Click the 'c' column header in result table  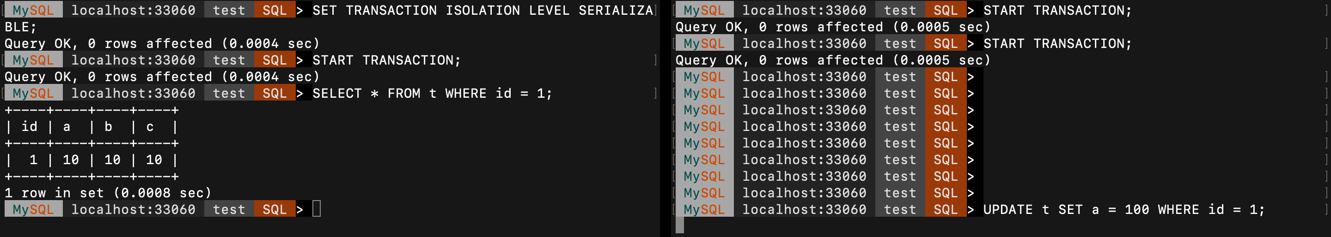pos(150,127)
